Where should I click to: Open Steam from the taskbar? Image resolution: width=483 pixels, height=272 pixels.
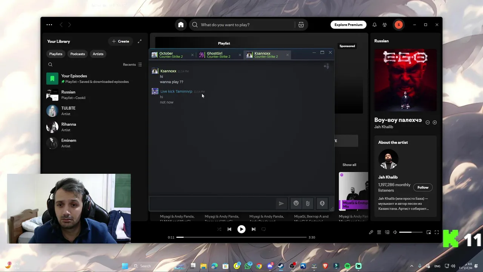[281, 266]
